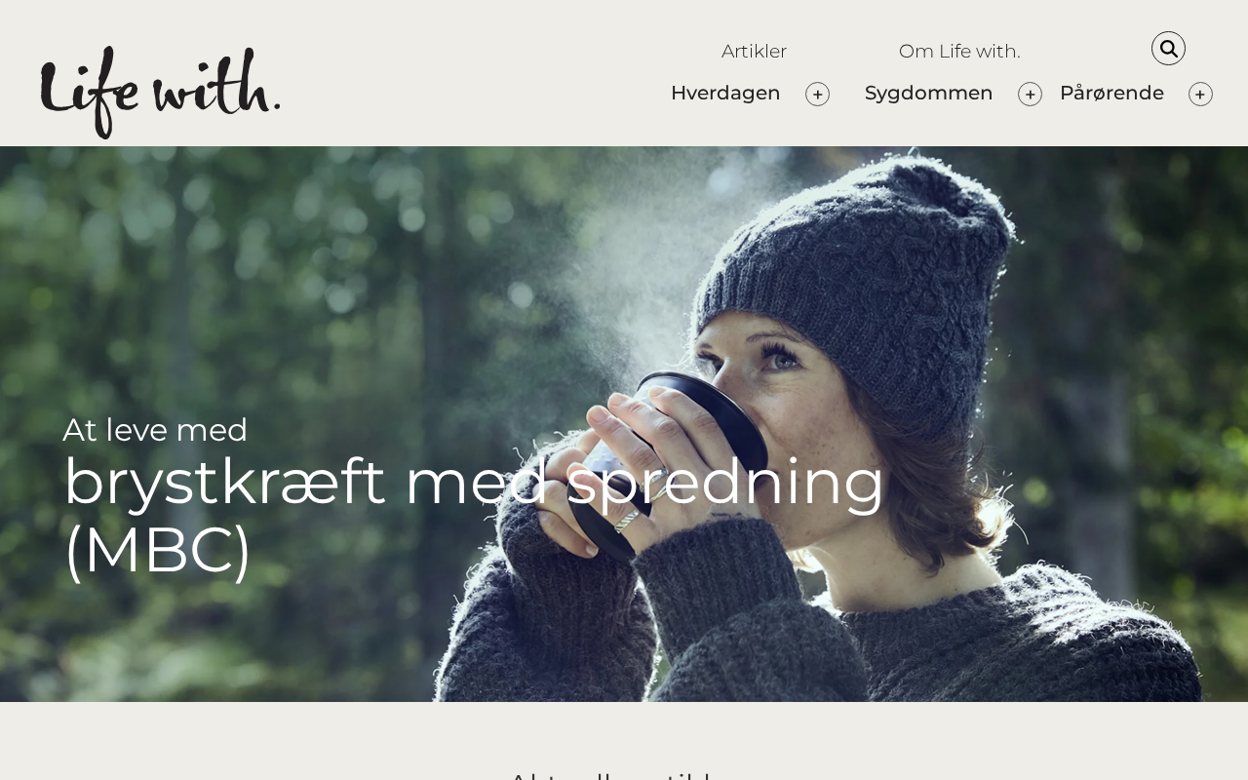Select the Hverdagen menu label
Screen dimensions: 1248x780
click(725, 94)
